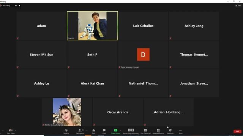This screenshot has width=243, height=136.
Task: Select the Ashley Lu participant tile
Action: [x=41, y=83]
